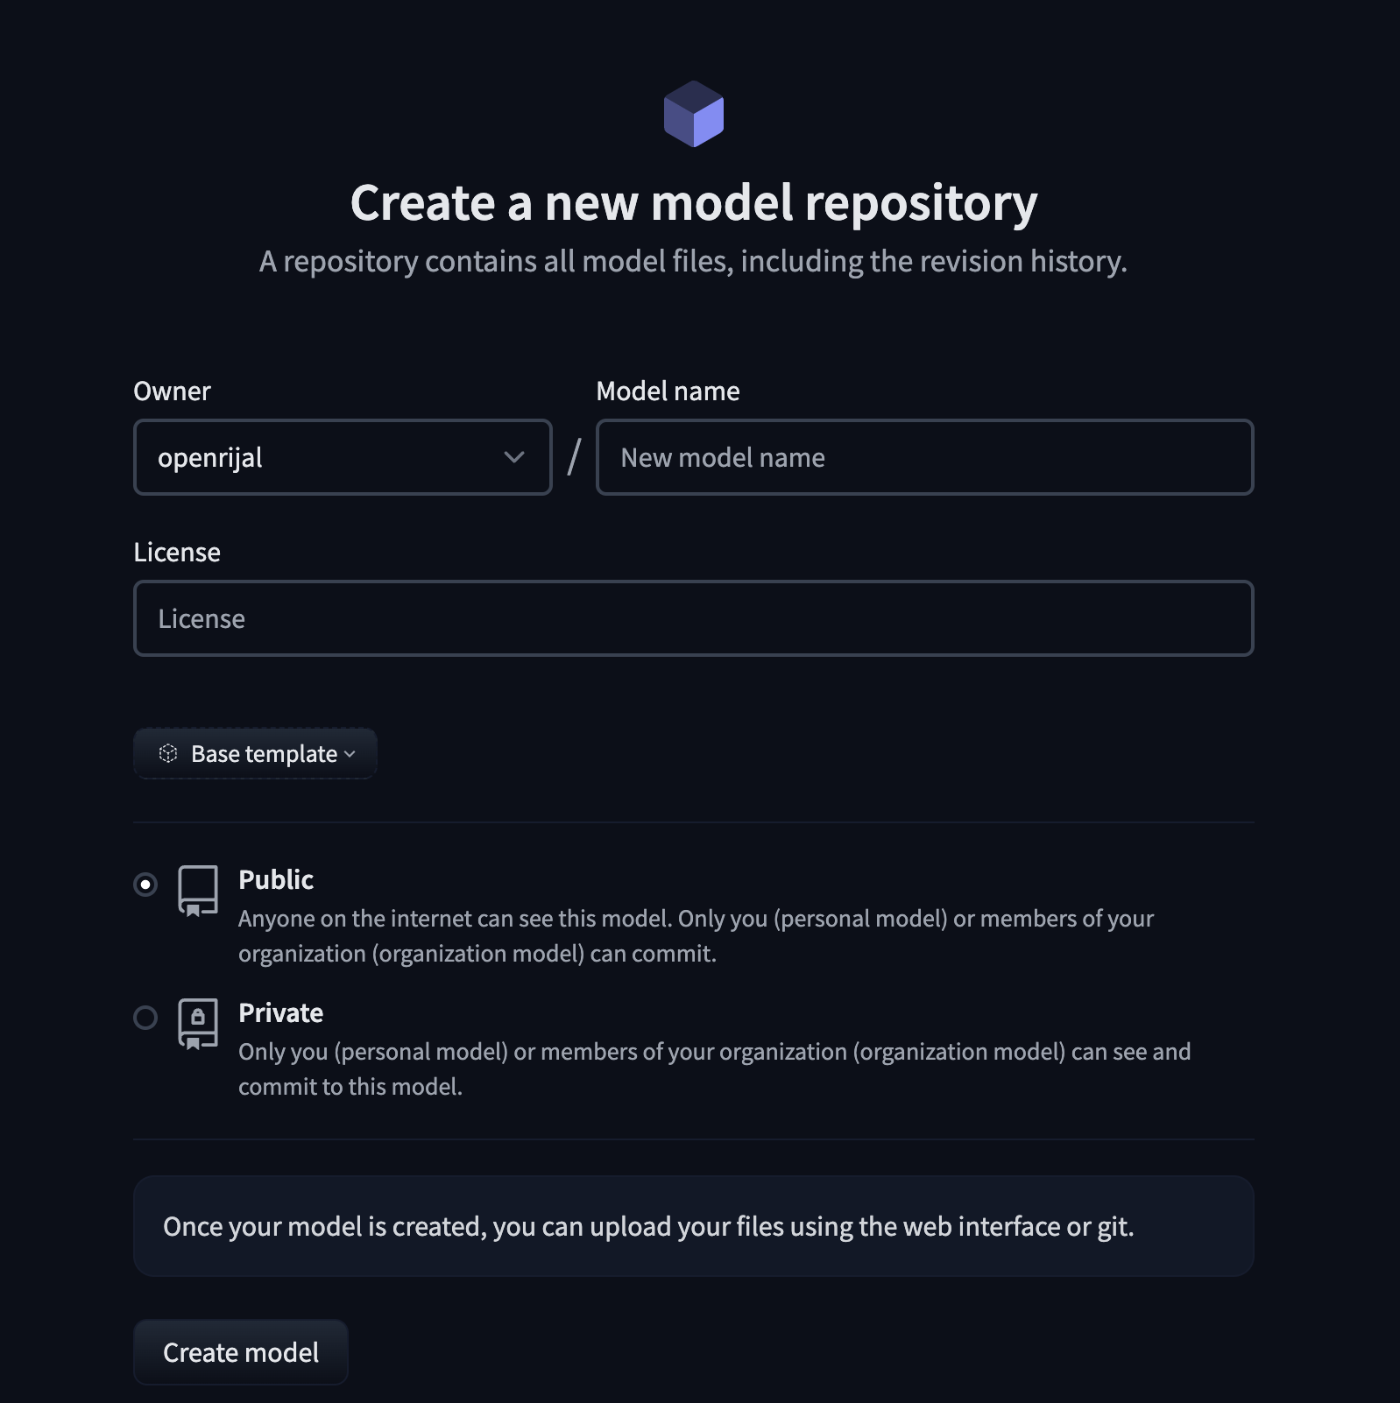
Task: Focus the New model name field
Action: coord(925,457)
